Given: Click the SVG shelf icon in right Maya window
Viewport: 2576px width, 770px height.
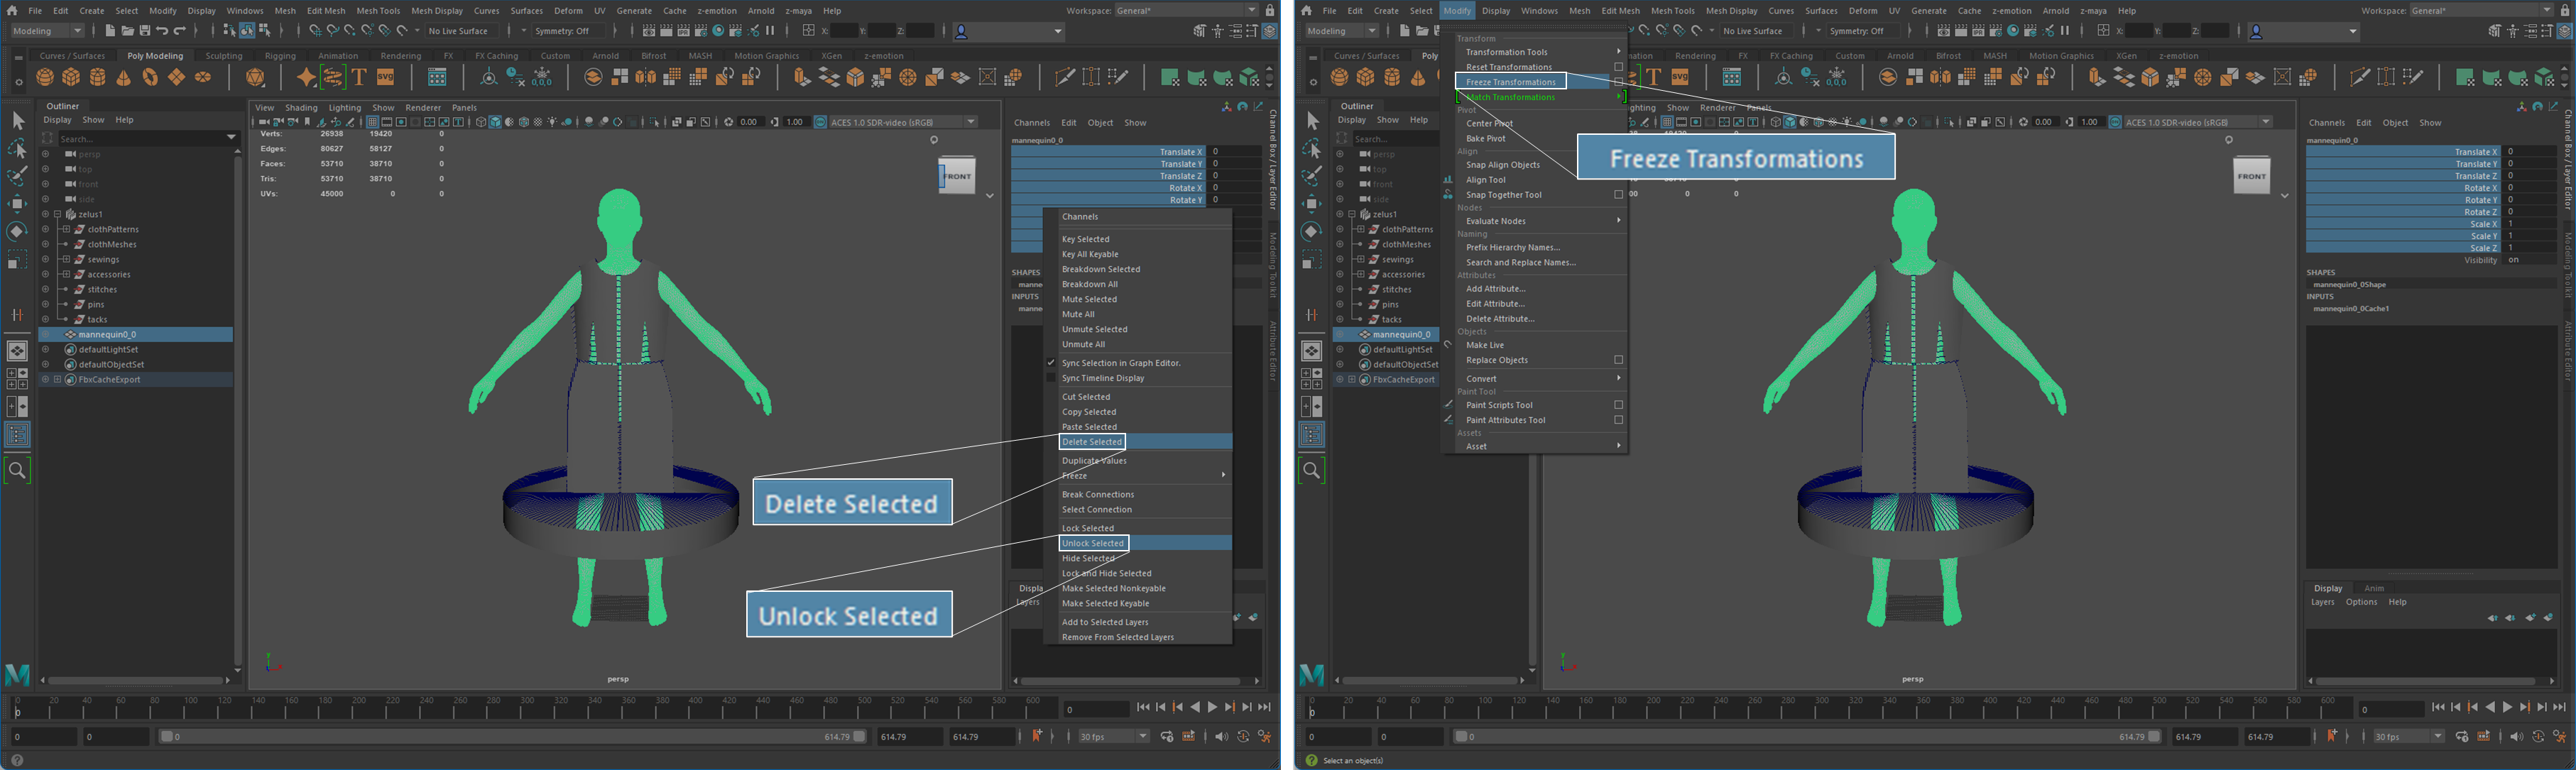Looking at the screenshot, I should pyautogui.click(x=1680, y=77).
